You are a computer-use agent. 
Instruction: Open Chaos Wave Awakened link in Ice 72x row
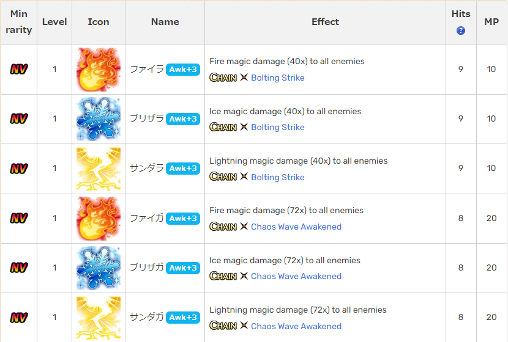pyautogui.click(x=296, y=277)
